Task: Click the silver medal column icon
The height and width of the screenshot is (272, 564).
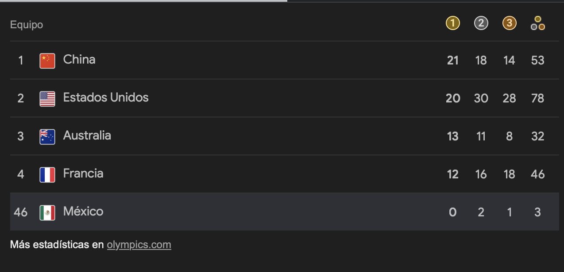Action: click(x=481, y=23)
